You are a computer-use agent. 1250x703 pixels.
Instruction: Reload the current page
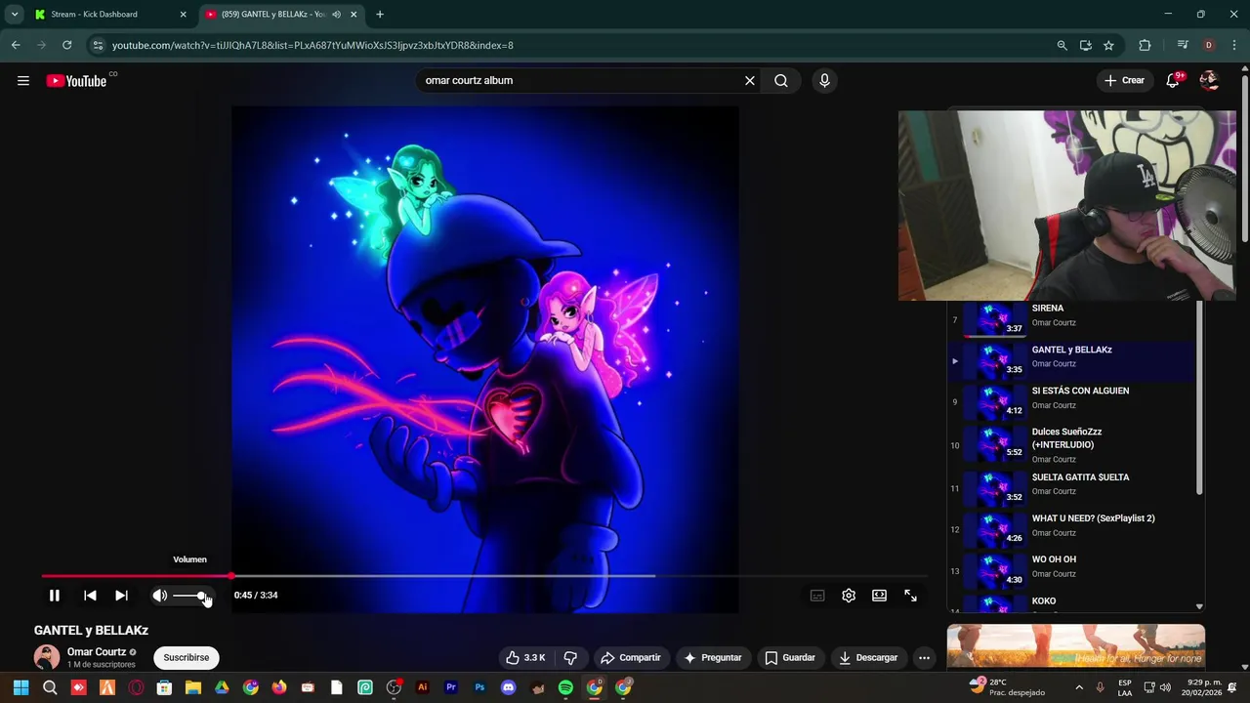[66, 45]
